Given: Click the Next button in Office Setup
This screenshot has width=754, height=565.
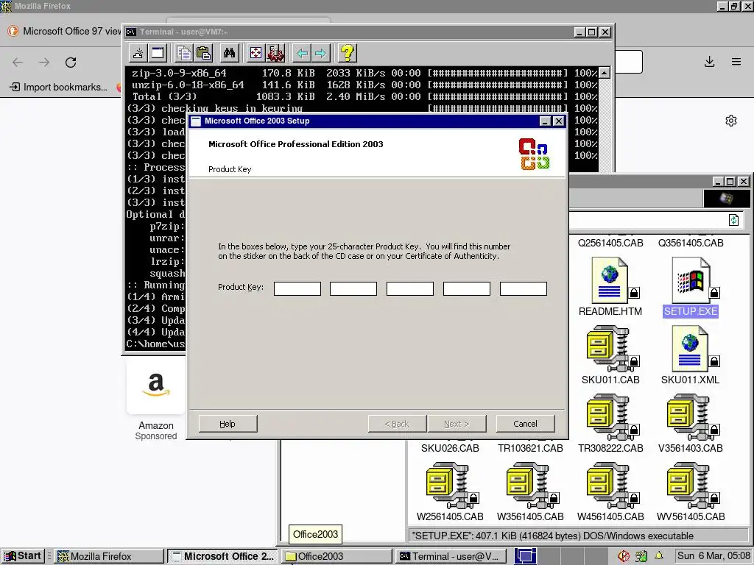Looking at the screenshot, I should click(457, 424).
